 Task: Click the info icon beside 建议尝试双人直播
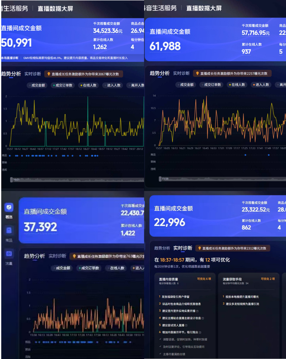(x=186, y=325)
